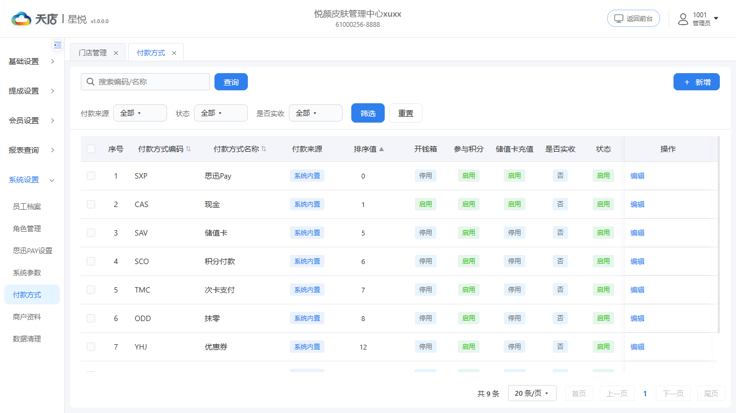Image resolution: width=736 pixels, height=413 pixels.
Task: Click the 查询 button
Action: [x=231, y=82]
